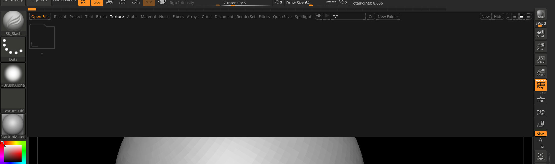Open the Noise tab
Viewport: 555px width, 164px height.
[164, 17]
